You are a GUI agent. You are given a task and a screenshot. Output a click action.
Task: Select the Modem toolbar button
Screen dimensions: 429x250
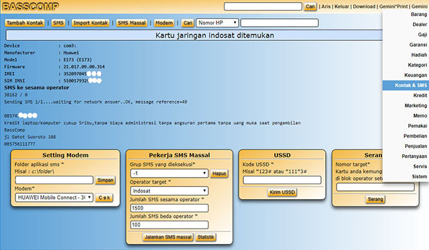164,23
